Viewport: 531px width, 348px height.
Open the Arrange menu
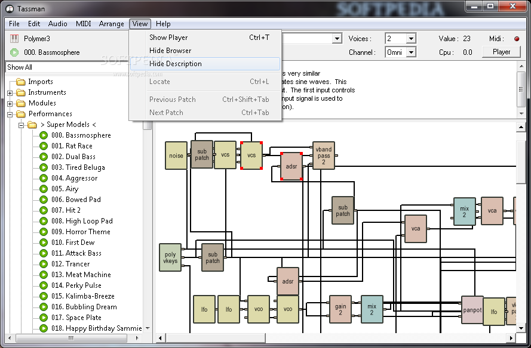[112, 24]
